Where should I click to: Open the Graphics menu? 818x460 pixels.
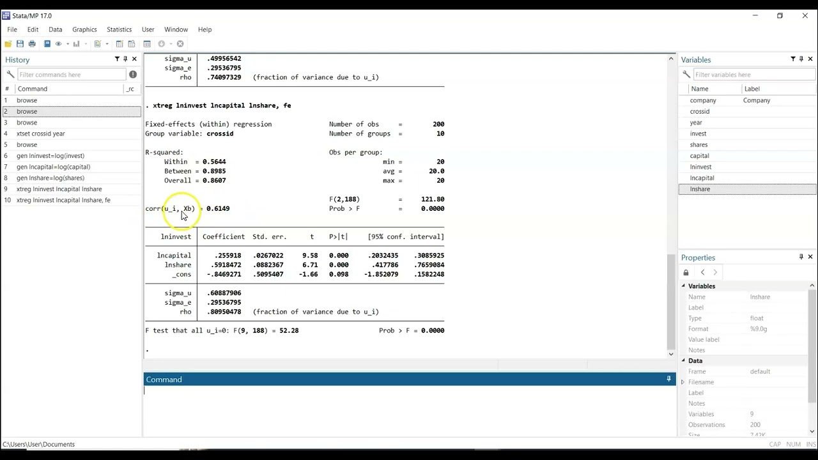[84, 29]
